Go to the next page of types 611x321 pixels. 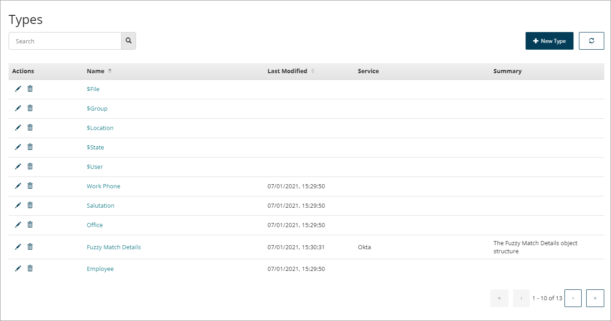(x=573, y=298)
